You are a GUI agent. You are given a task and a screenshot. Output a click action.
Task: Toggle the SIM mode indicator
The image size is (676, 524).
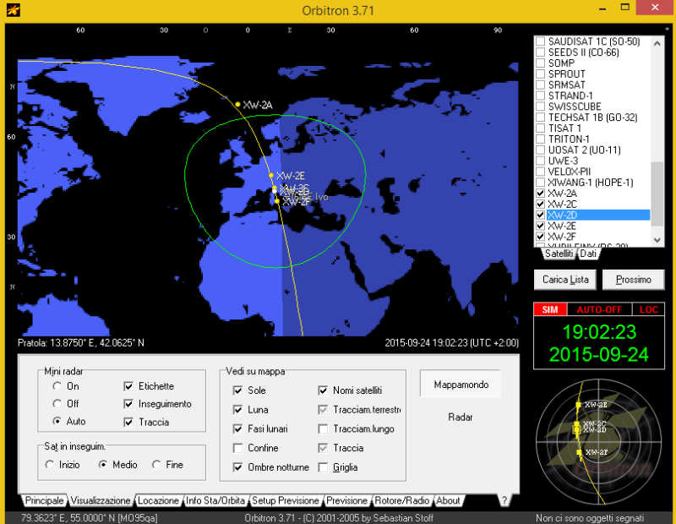pyautogui.click(x=550, y=309)
